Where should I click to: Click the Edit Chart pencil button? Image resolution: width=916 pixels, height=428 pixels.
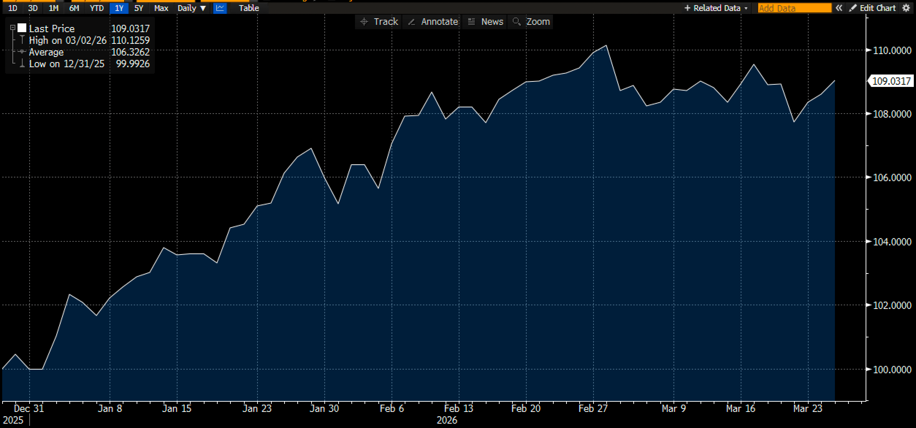872,8
